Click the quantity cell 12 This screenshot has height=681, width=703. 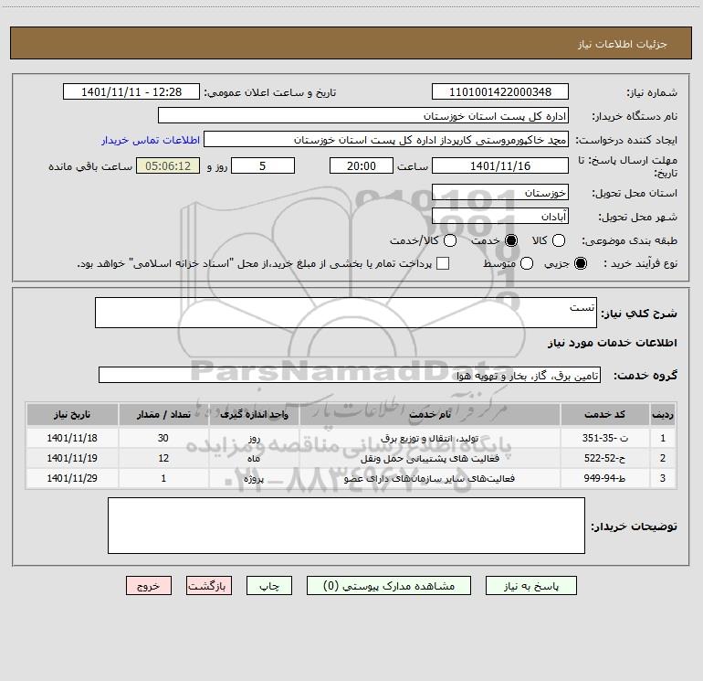click(163, 458)
